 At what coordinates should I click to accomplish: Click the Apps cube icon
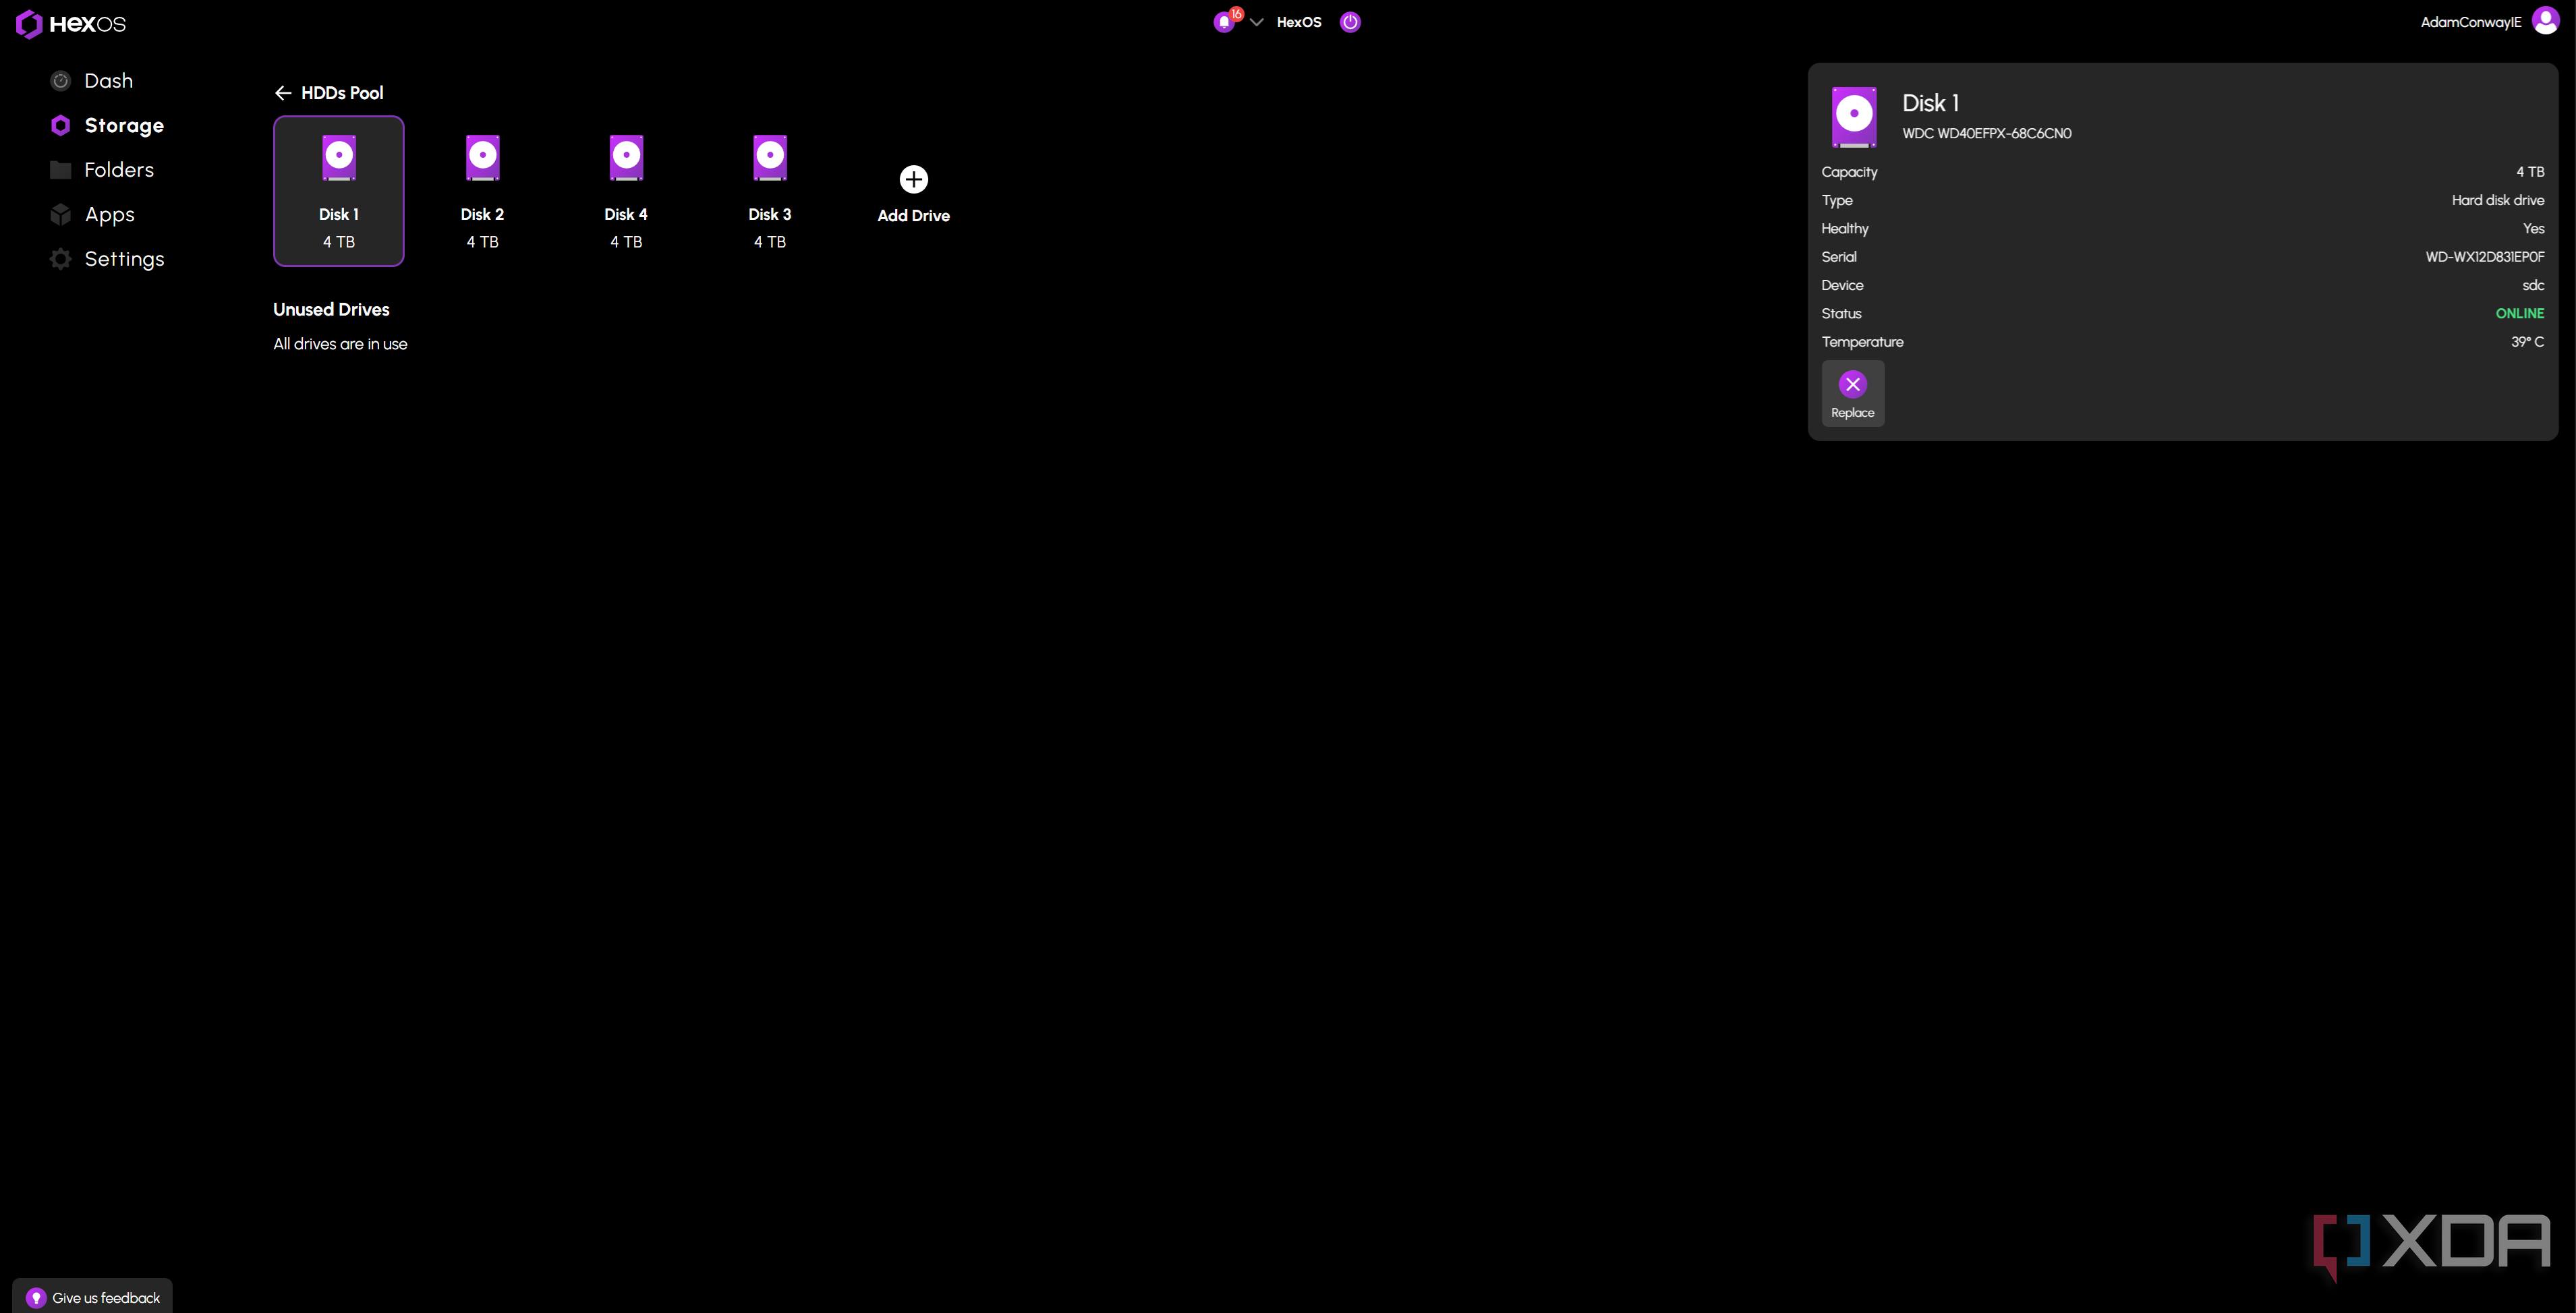click(x=60, y=214)
